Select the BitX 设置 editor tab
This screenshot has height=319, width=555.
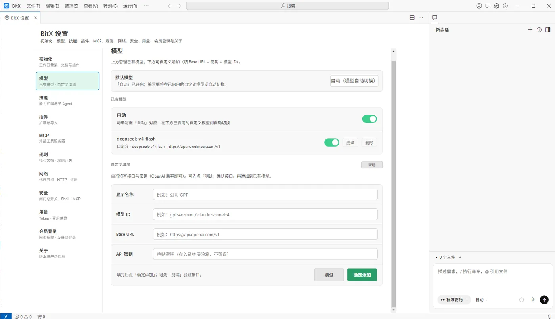pyautogui.click(x=20, y=18)
